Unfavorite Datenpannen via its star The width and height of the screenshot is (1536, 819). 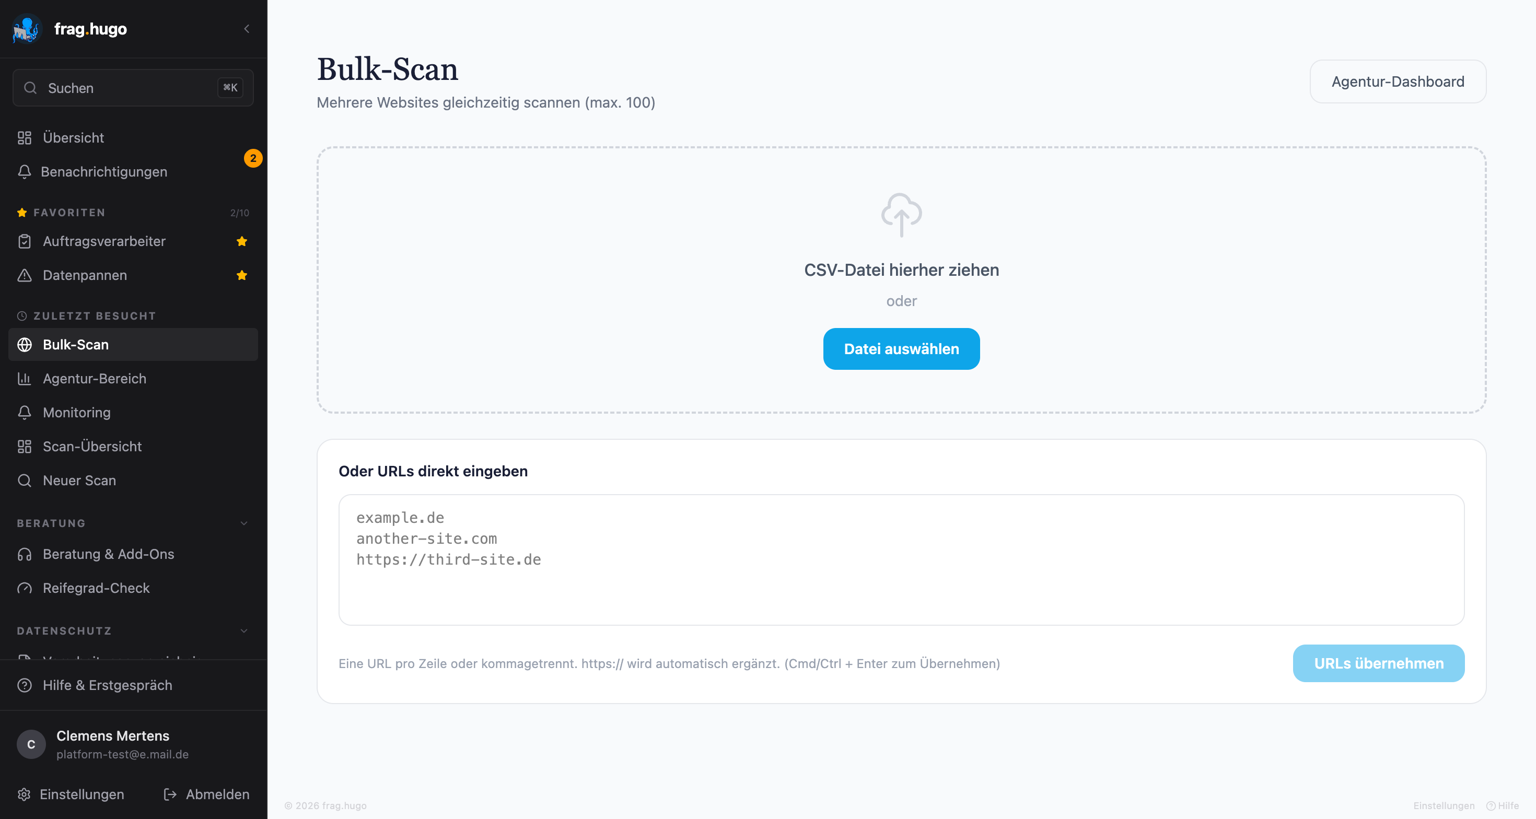pyautogui.click(x=241, y=275)
